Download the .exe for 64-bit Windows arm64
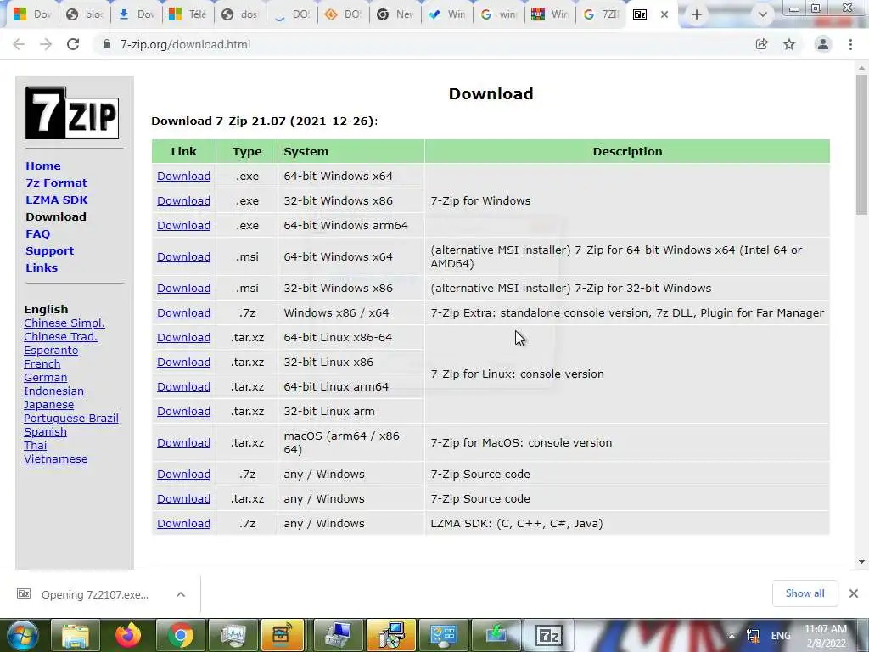The width and height of the screenshot is (869, 652). pos(183,225)
